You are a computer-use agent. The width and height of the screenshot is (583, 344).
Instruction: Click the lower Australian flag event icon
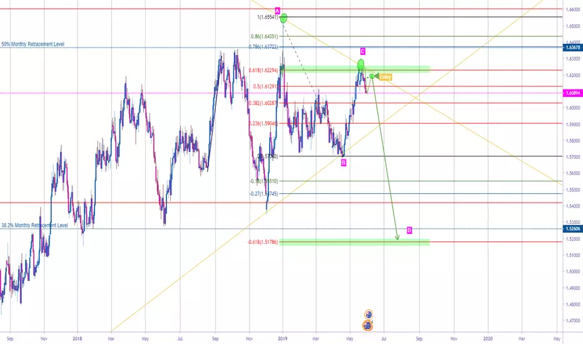pyautogui.click(x=368, y=326)
